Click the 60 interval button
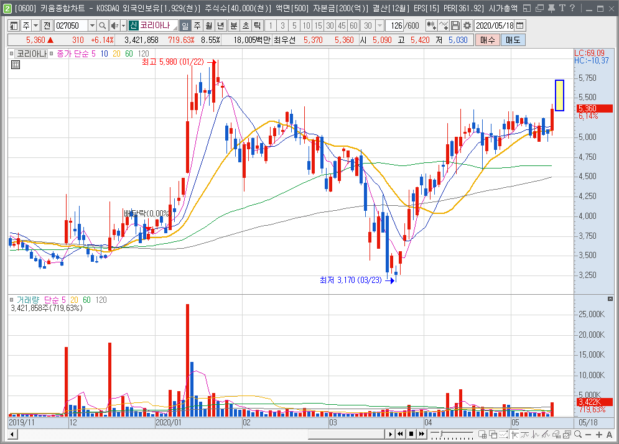 pyautogui.click(x=354, y=25)
